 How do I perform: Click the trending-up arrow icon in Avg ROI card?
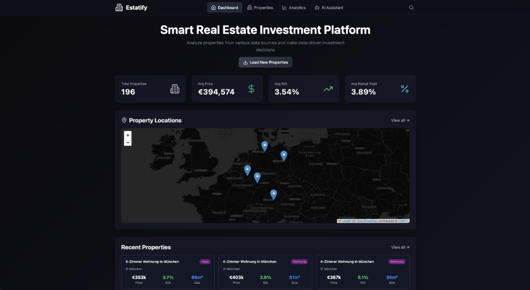click(328, 89)
